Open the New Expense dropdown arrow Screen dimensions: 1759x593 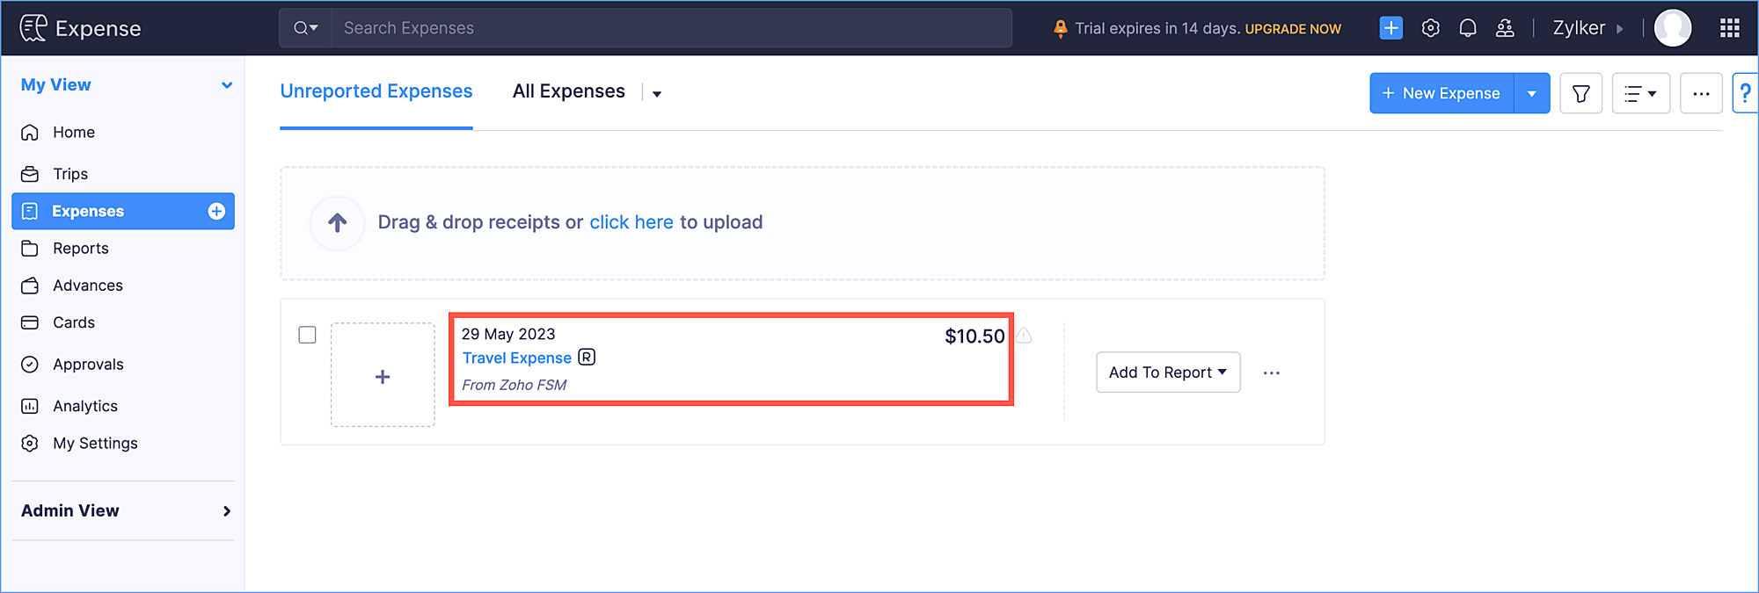[1532, 93]
